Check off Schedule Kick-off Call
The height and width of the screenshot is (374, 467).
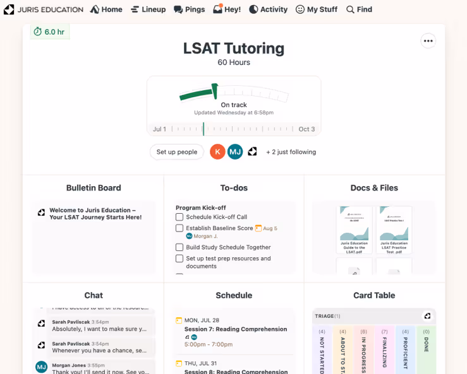(179, 217)
